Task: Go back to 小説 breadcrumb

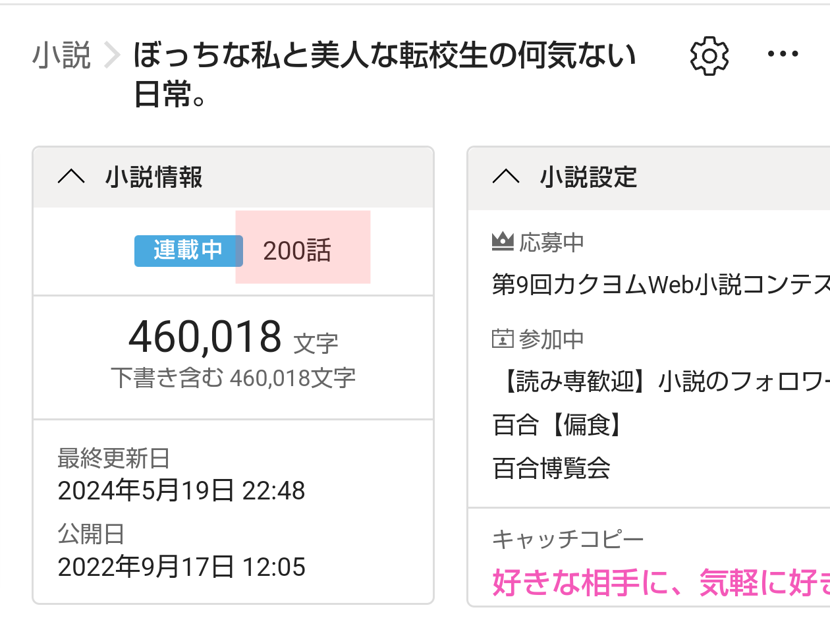Action: click(61, 56)
